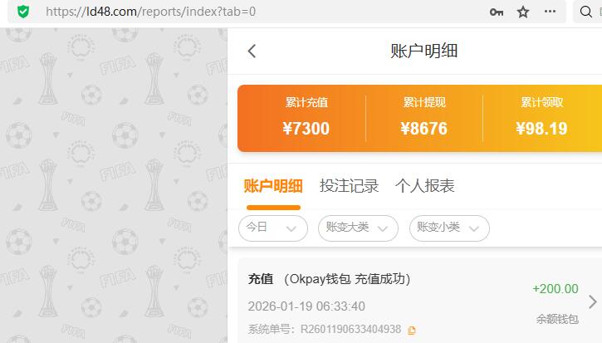Go back using the left arrow
The width and height of the screenshot is (602, 343).
coord(252,51)
